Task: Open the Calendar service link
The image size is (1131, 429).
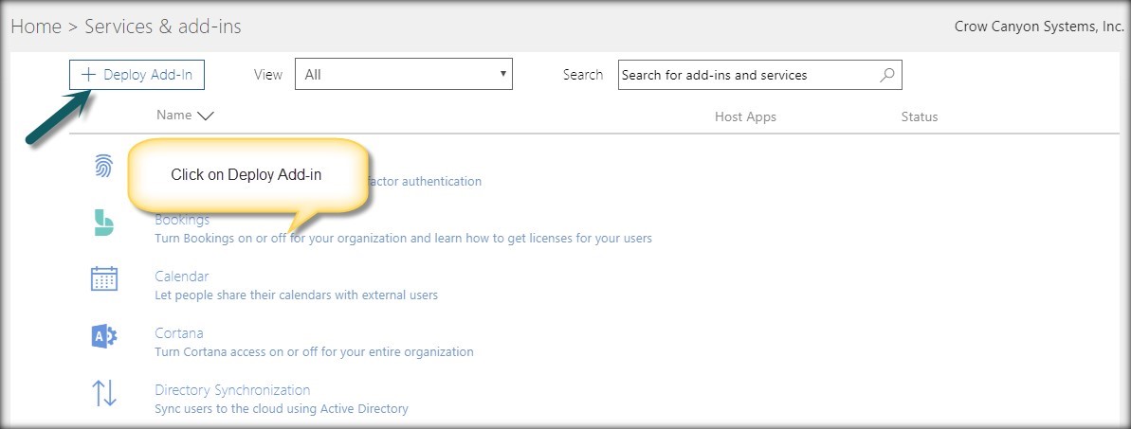Action: [181, 277]
